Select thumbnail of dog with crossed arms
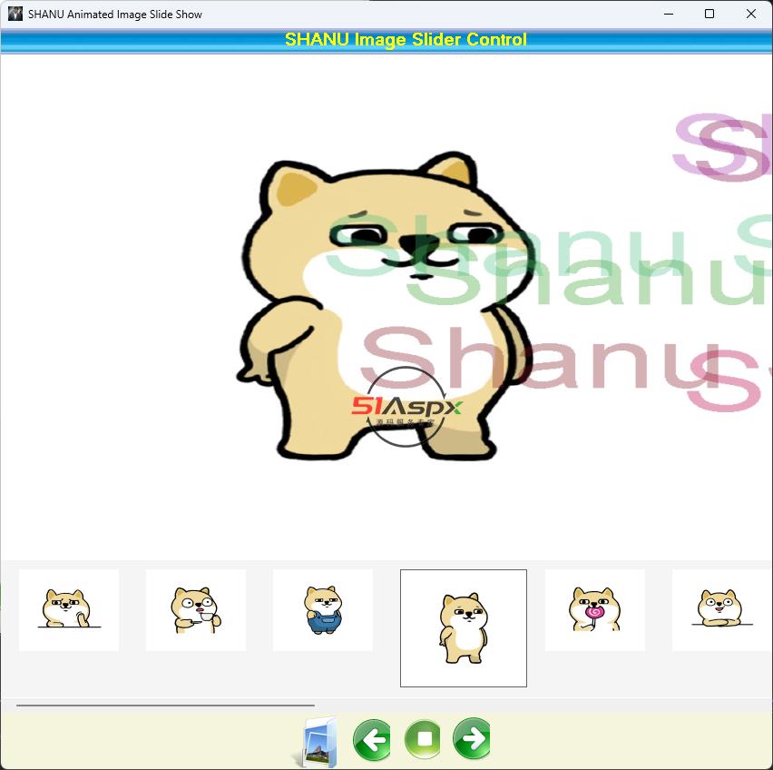773x770 pixels. [721, 610]
